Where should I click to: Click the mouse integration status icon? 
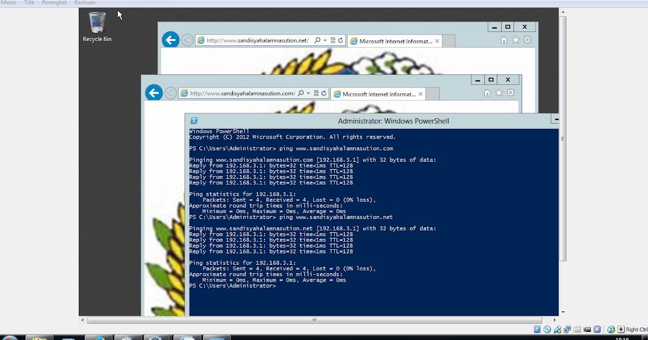click(x=611, y=329)
